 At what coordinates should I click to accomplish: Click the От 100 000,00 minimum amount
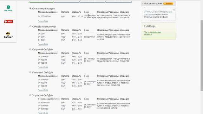44,16
